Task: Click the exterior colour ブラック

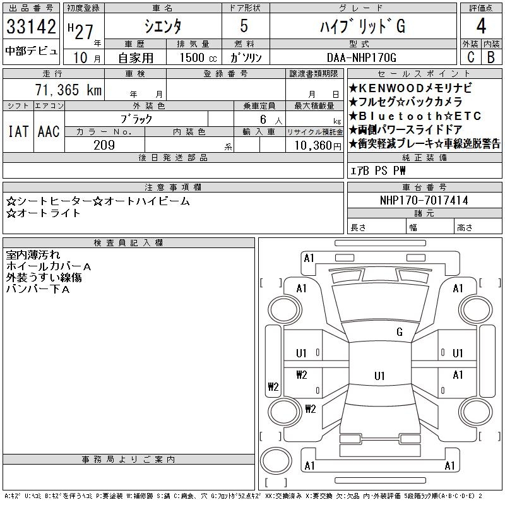Action: (x=136, y=119)
